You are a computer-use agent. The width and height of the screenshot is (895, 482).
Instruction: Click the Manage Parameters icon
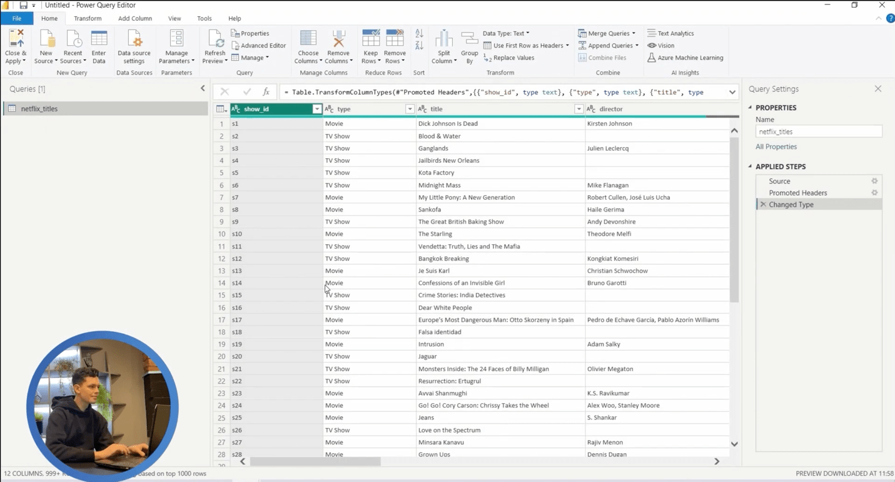176,38
